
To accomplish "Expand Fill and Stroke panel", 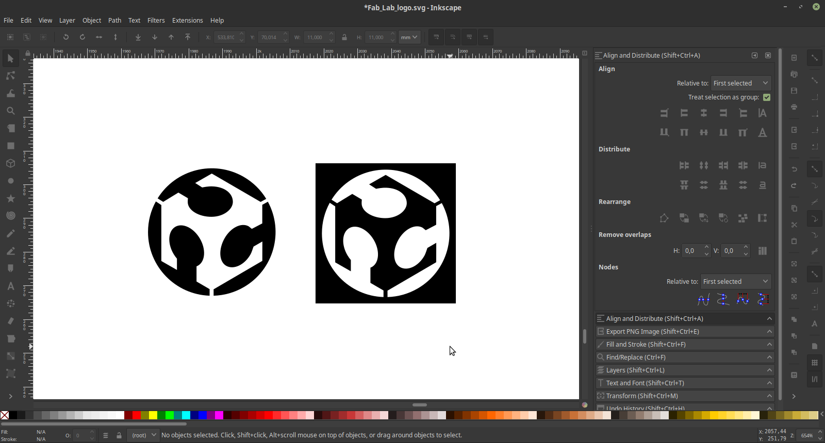I will point(685,344).
